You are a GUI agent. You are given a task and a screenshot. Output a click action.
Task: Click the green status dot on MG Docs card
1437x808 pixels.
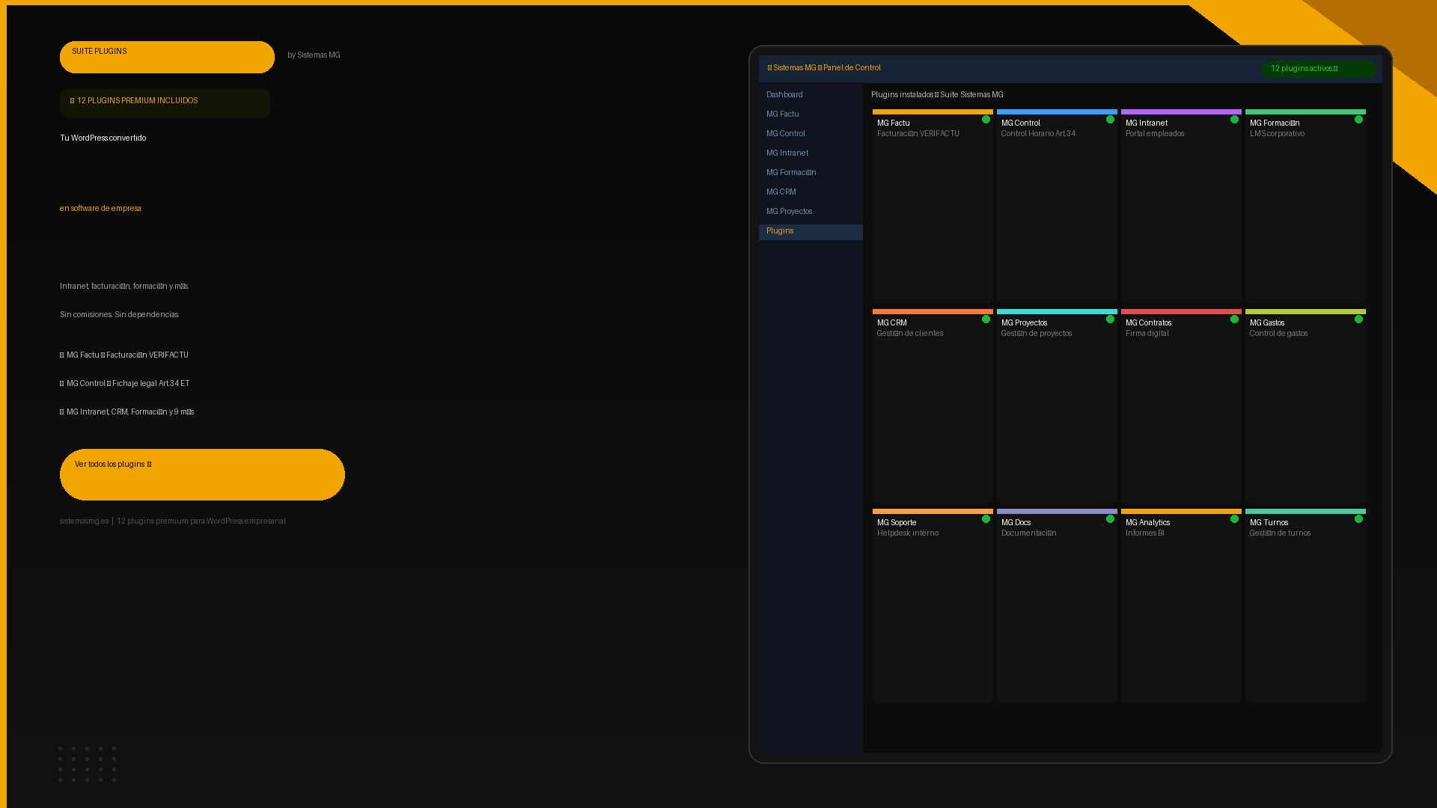pos(1110,519)
